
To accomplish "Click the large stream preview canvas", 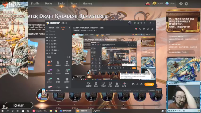I will pos(114,56).
